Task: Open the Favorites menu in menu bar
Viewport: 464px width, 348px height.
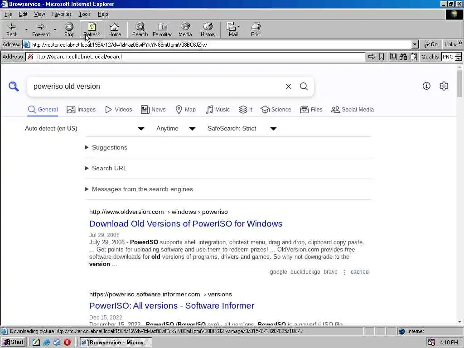Action: tap(62, 14)
